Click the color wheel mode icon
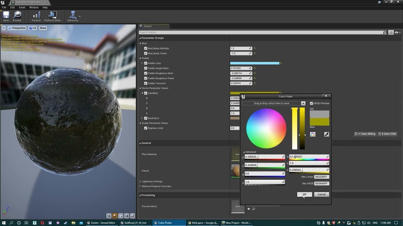This screenshot has width=403, height=226. [313, 134]
